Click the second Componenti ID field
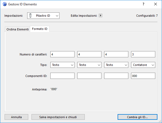Screen dimensions: 162x123 point(89,76)
